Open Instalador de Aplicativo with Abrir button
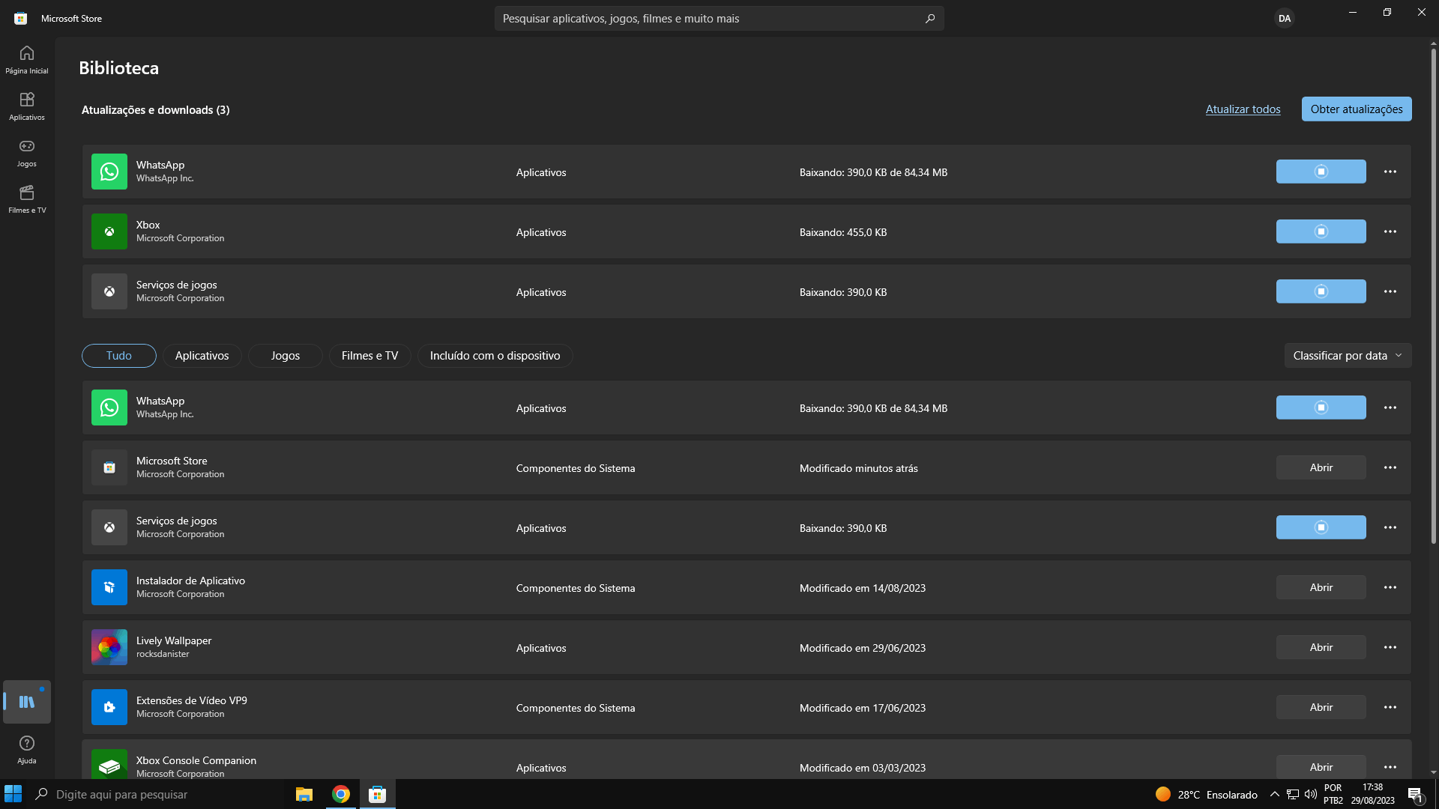Image resolution: width=1439 pixels, height=809 pixels. coord(1321,587)
